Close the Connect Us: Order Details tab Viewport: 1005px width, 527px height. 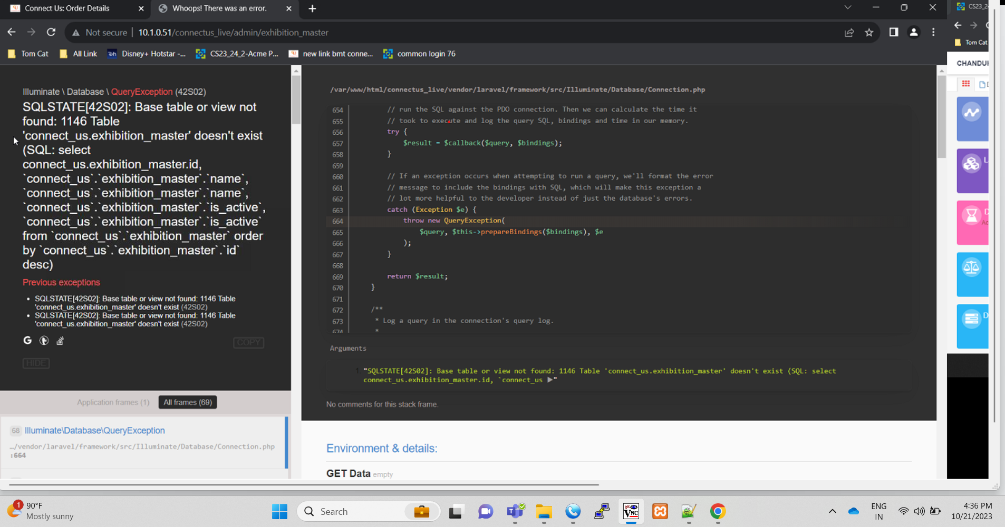(141, 8)
